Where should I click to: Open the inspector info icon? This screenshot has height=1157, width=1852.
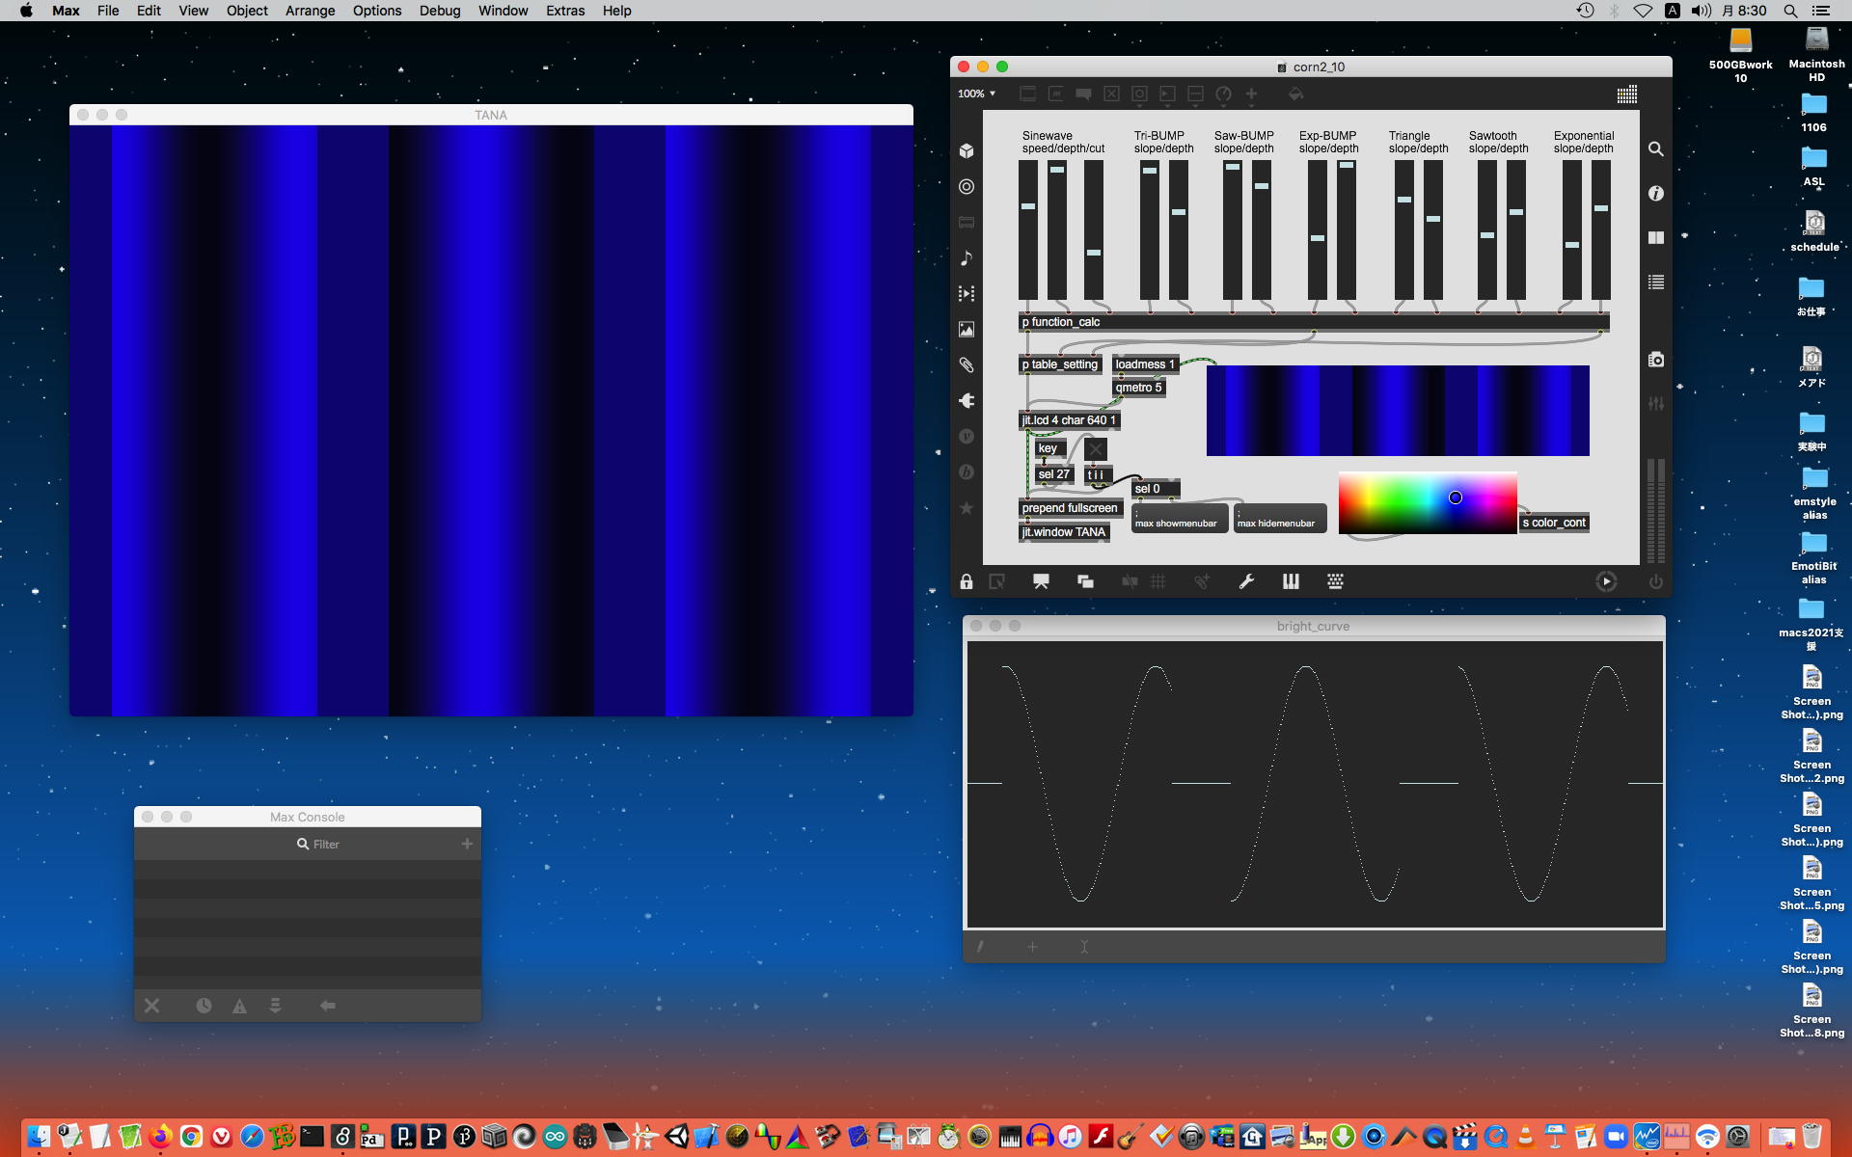coord(1656,194)
